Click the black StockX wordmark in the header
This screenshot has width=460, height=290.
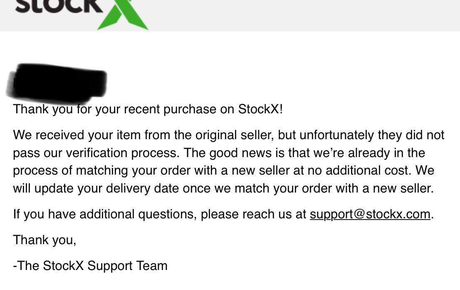(59, 7)
